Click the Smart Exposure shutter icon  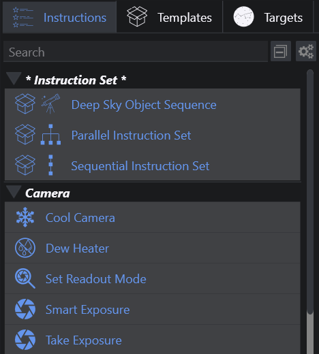25,309
